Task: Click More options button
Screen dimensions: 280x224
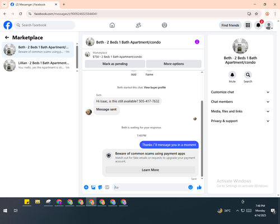Action: click(174, 64)
